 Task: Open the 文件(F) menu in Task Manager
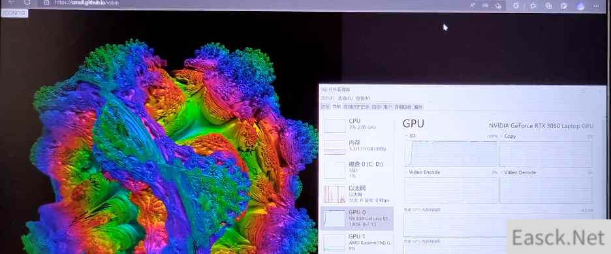coord(328,98)
